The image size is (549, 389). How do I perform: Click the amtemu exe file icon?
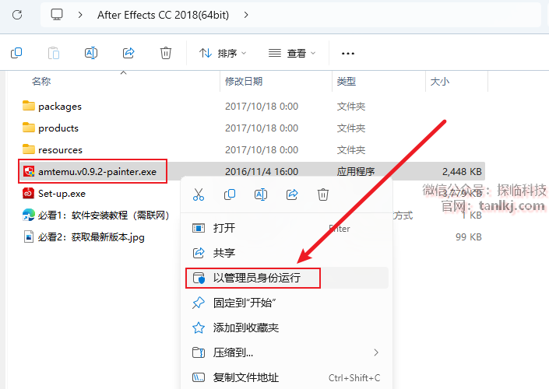[28, 171]
